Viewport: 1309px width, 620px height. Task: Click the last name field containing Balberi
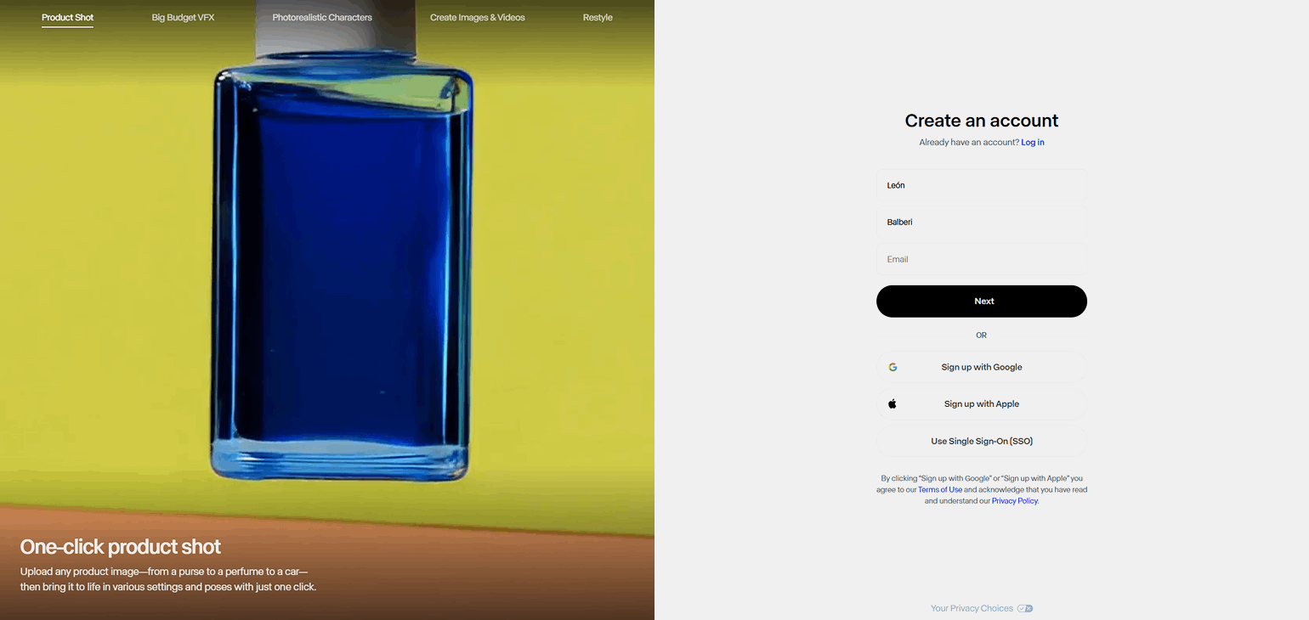pyautogui.click(x=982, y=223)
